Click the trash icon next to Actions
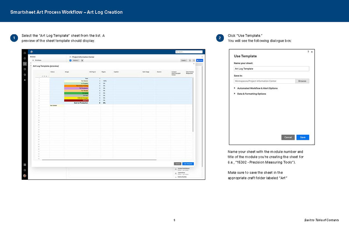 pos(82,61)
